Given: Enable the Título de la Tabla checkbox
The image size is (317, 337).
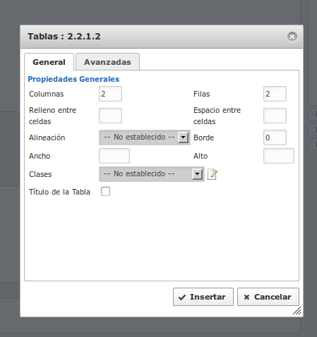Looking at the screenshot, I should tap(105, 192).
